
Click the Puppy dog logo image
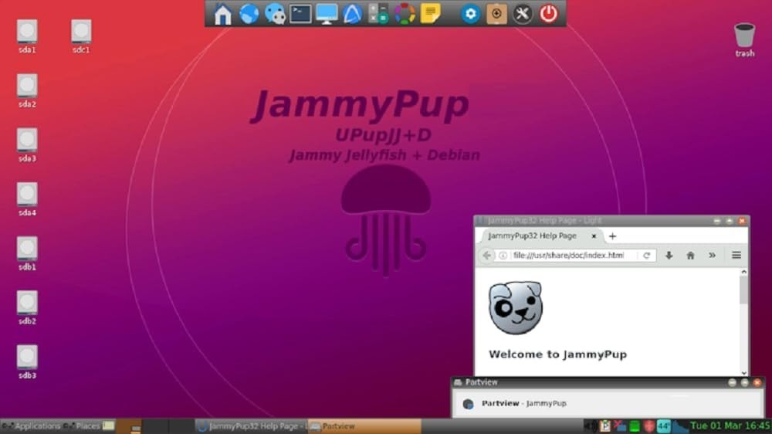coord(516,308)
